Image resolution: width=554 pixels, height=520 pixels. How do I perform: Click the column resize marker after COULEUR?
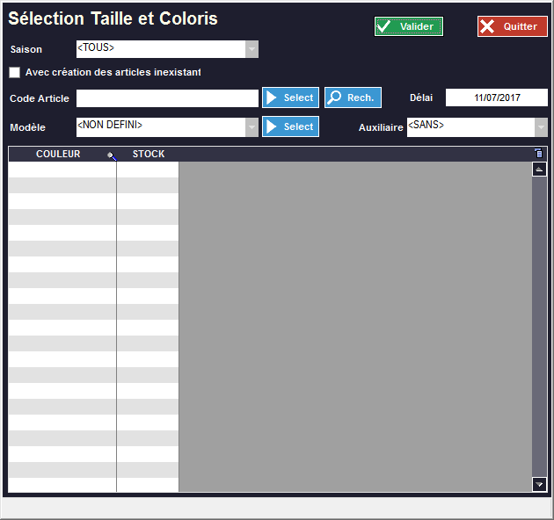pyautogui.click(x=111, y=155)
